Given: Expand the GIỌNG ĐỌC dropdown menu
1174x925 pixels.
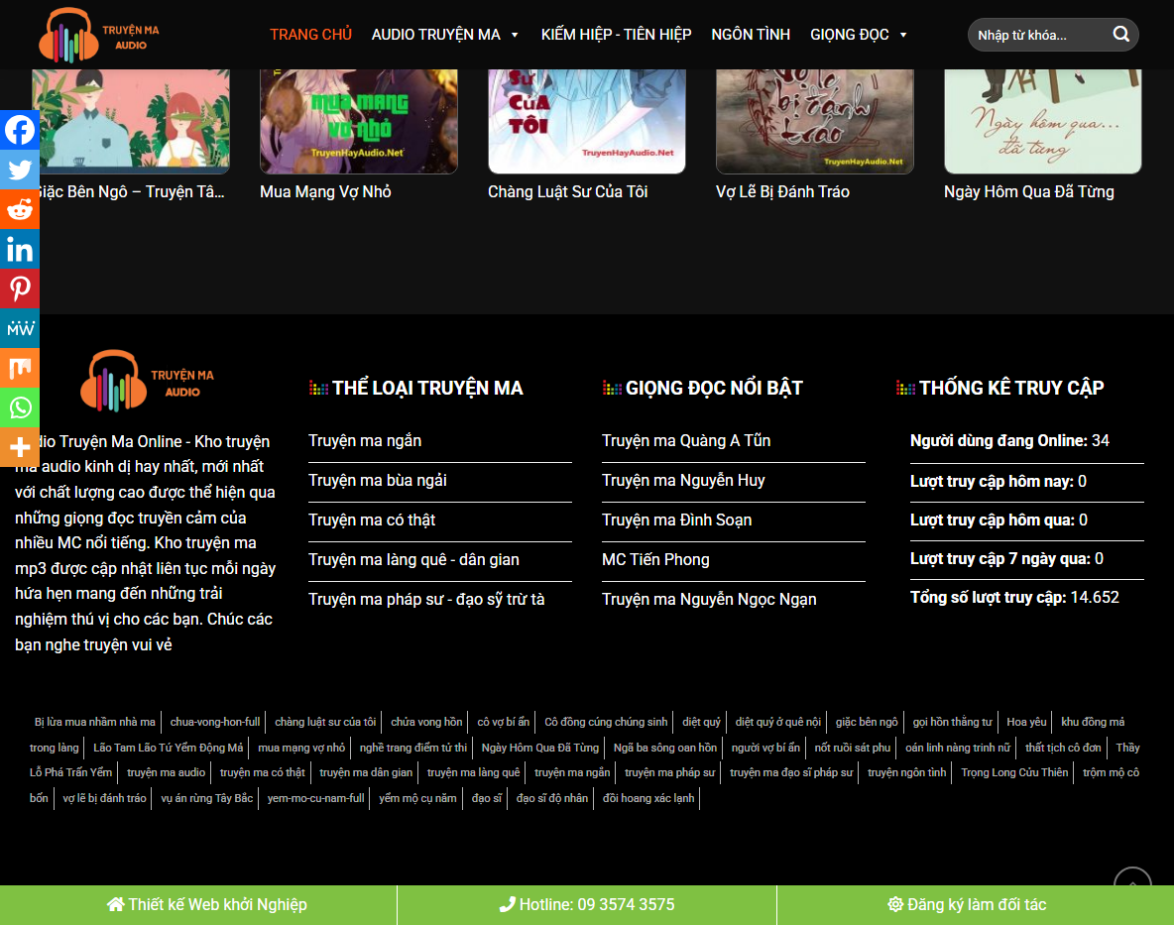Looking at the screenshot, I should 859,34.
